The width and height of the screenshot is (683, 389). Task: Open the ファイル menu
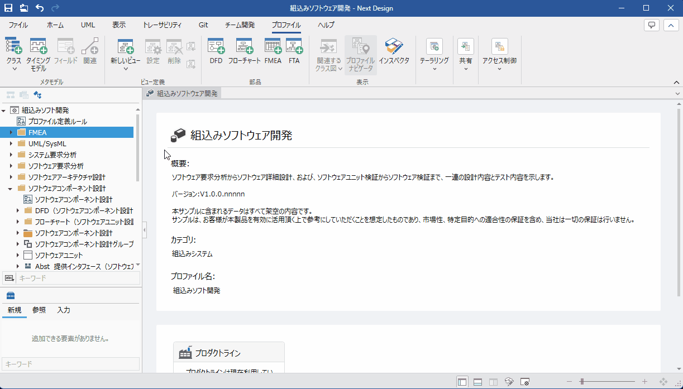coord(18,25)
